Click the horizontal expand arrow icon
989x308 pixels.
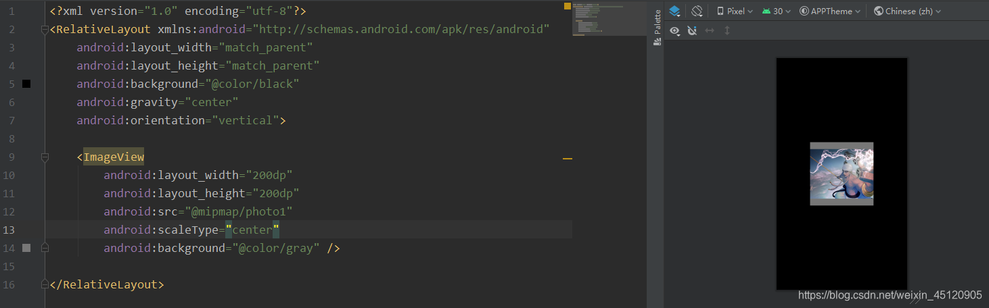(710, 30)
